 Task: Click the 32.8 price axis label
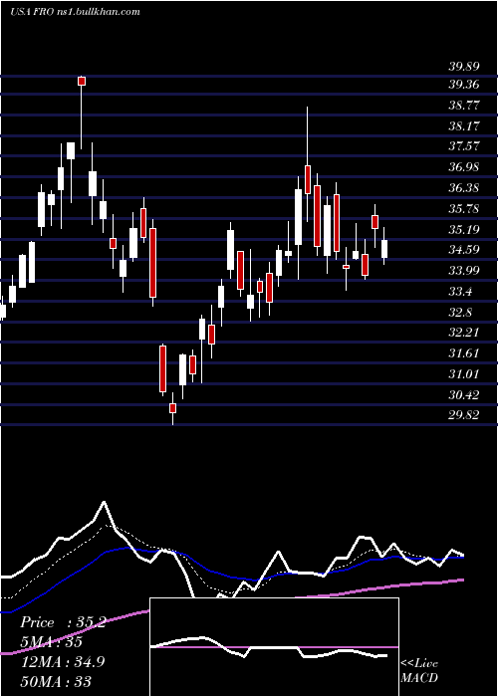460,313
